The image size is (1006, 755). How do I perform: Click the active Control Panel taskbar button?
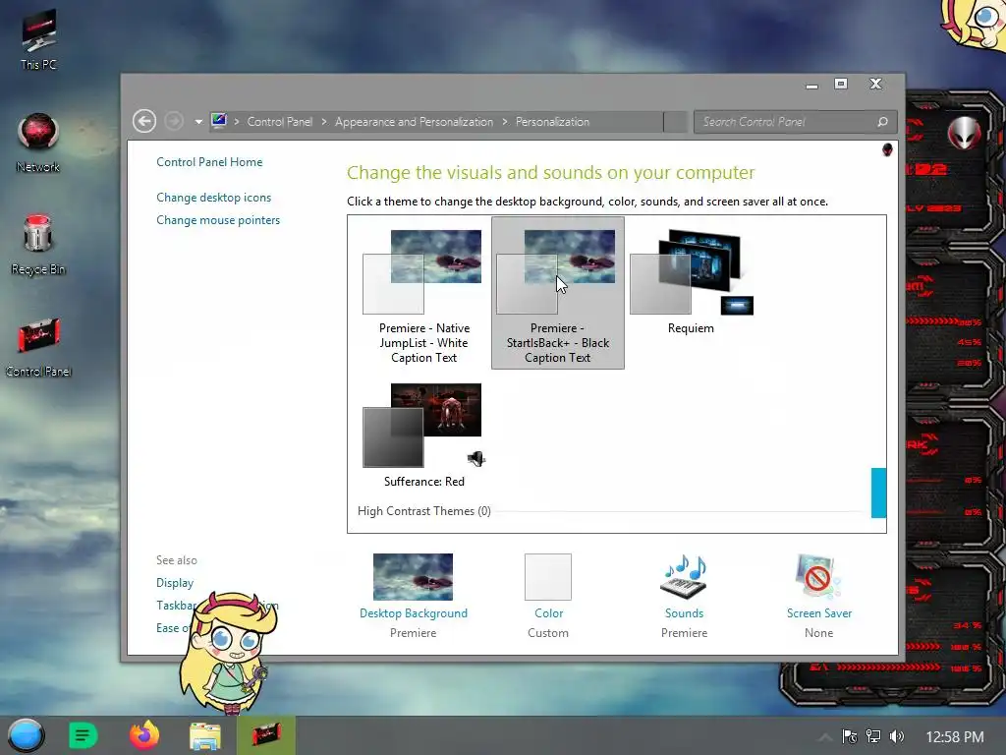tap(265, 735)
